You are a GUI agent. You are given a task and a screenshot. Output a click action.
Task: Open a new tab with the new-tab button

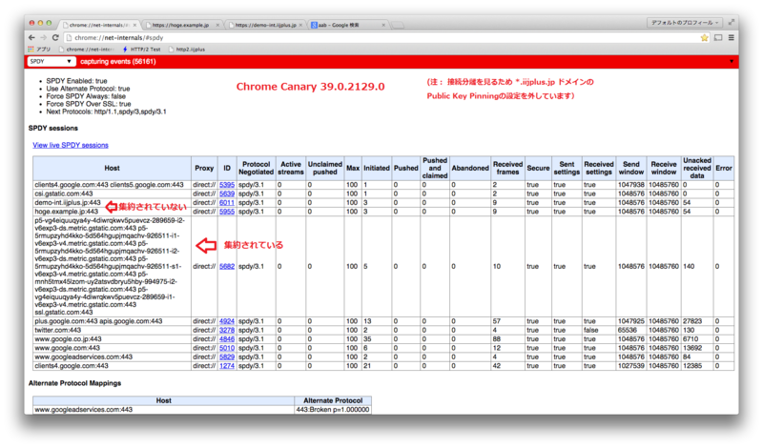(x=398, y=25)
